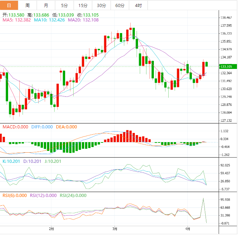This screenshot has height=236, width=238.
Task: Switch to the 5分 chart tab
Action: tap(64, 5)
